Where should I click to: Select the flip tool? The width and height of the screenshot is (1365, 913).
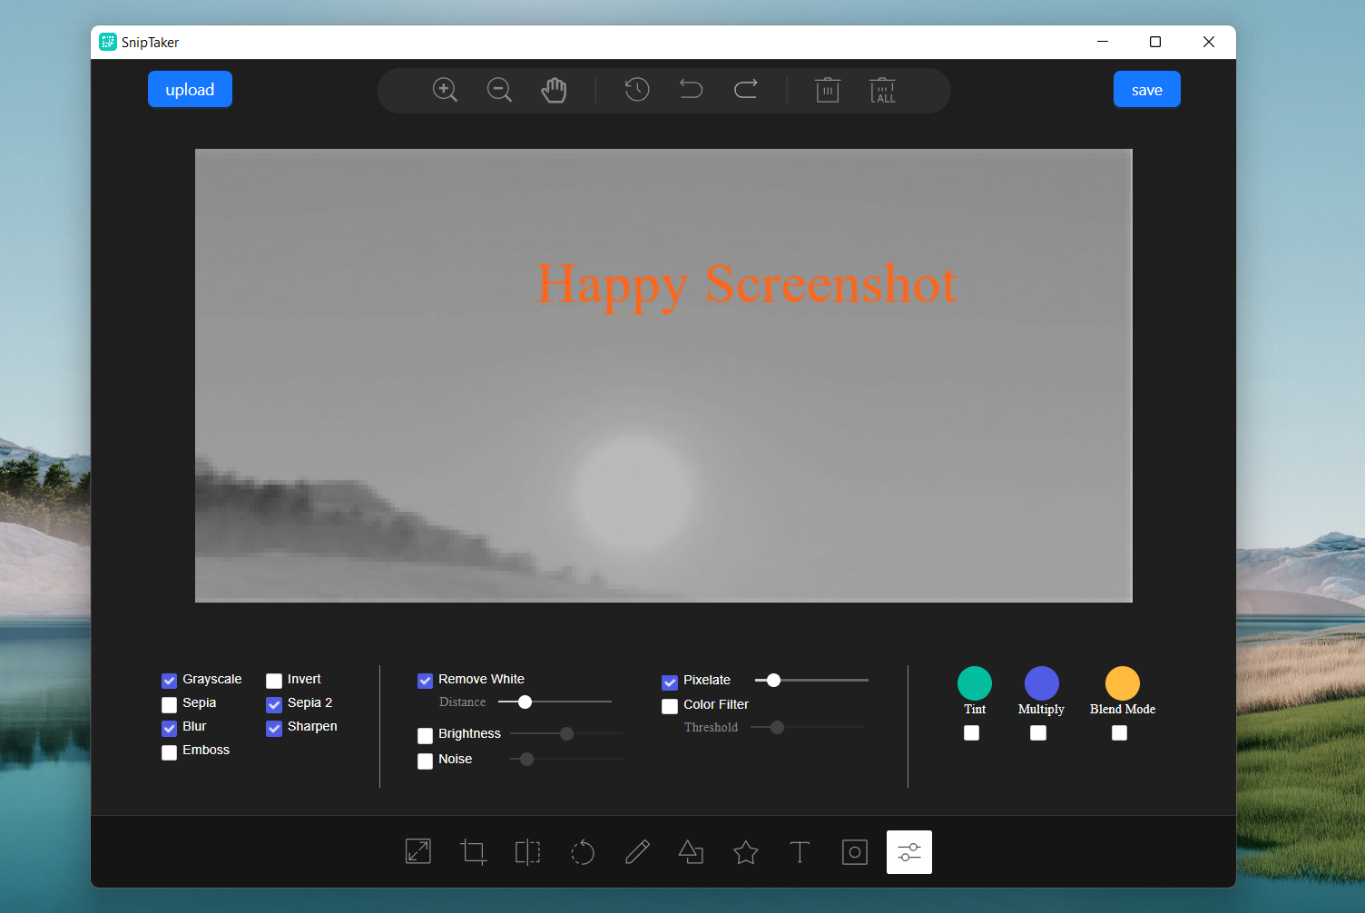(527, 851)
